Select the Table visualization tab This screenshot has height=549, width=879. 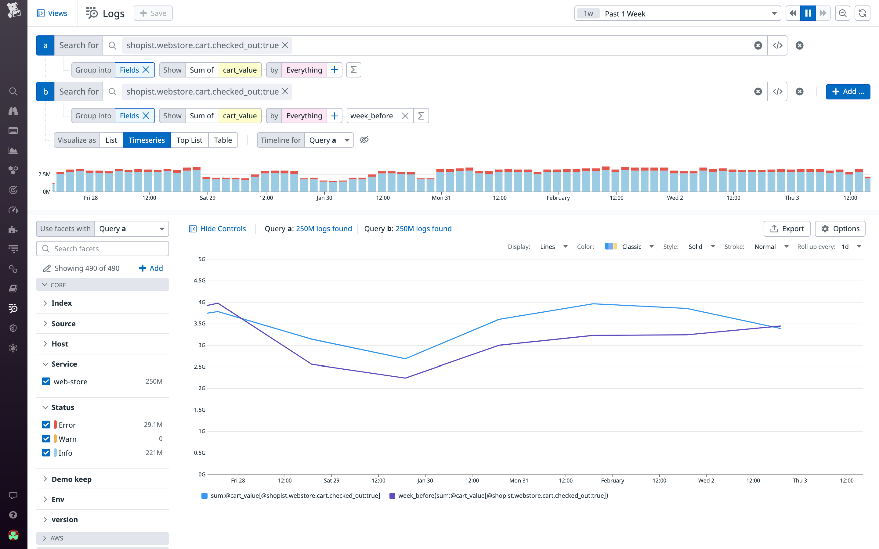point(223,140)
